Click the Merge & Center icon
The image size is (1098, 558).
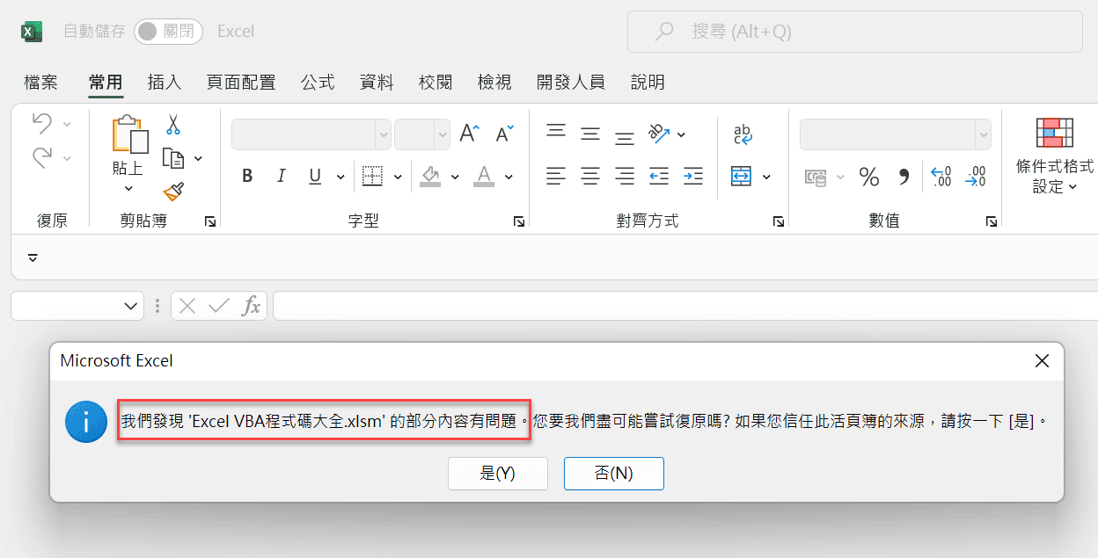pyautogui.click(x=741, y=176)
